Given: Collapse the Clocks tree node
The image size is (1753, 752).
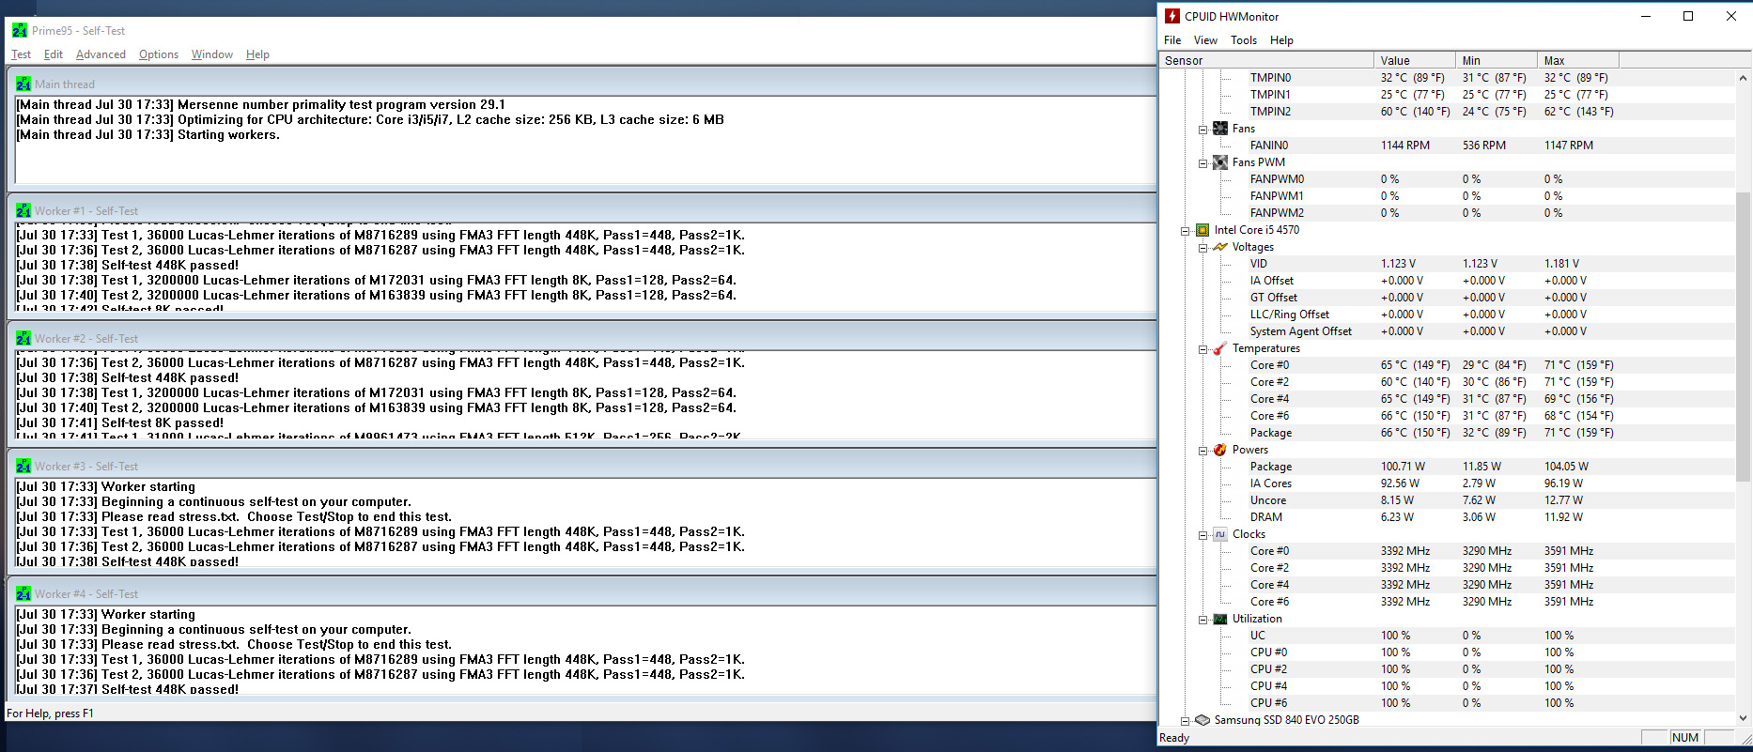Looking at the screenshot, I should point(1203,535).
